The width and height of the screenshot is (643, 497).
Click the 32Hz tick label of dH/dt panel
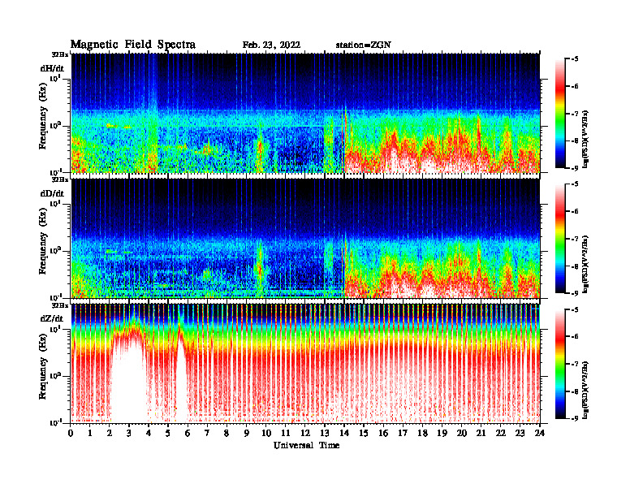pos(60,54)
